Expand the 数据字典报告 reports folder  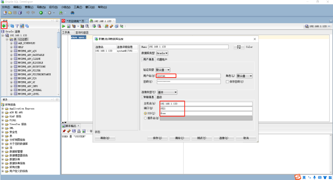(3, 163)
